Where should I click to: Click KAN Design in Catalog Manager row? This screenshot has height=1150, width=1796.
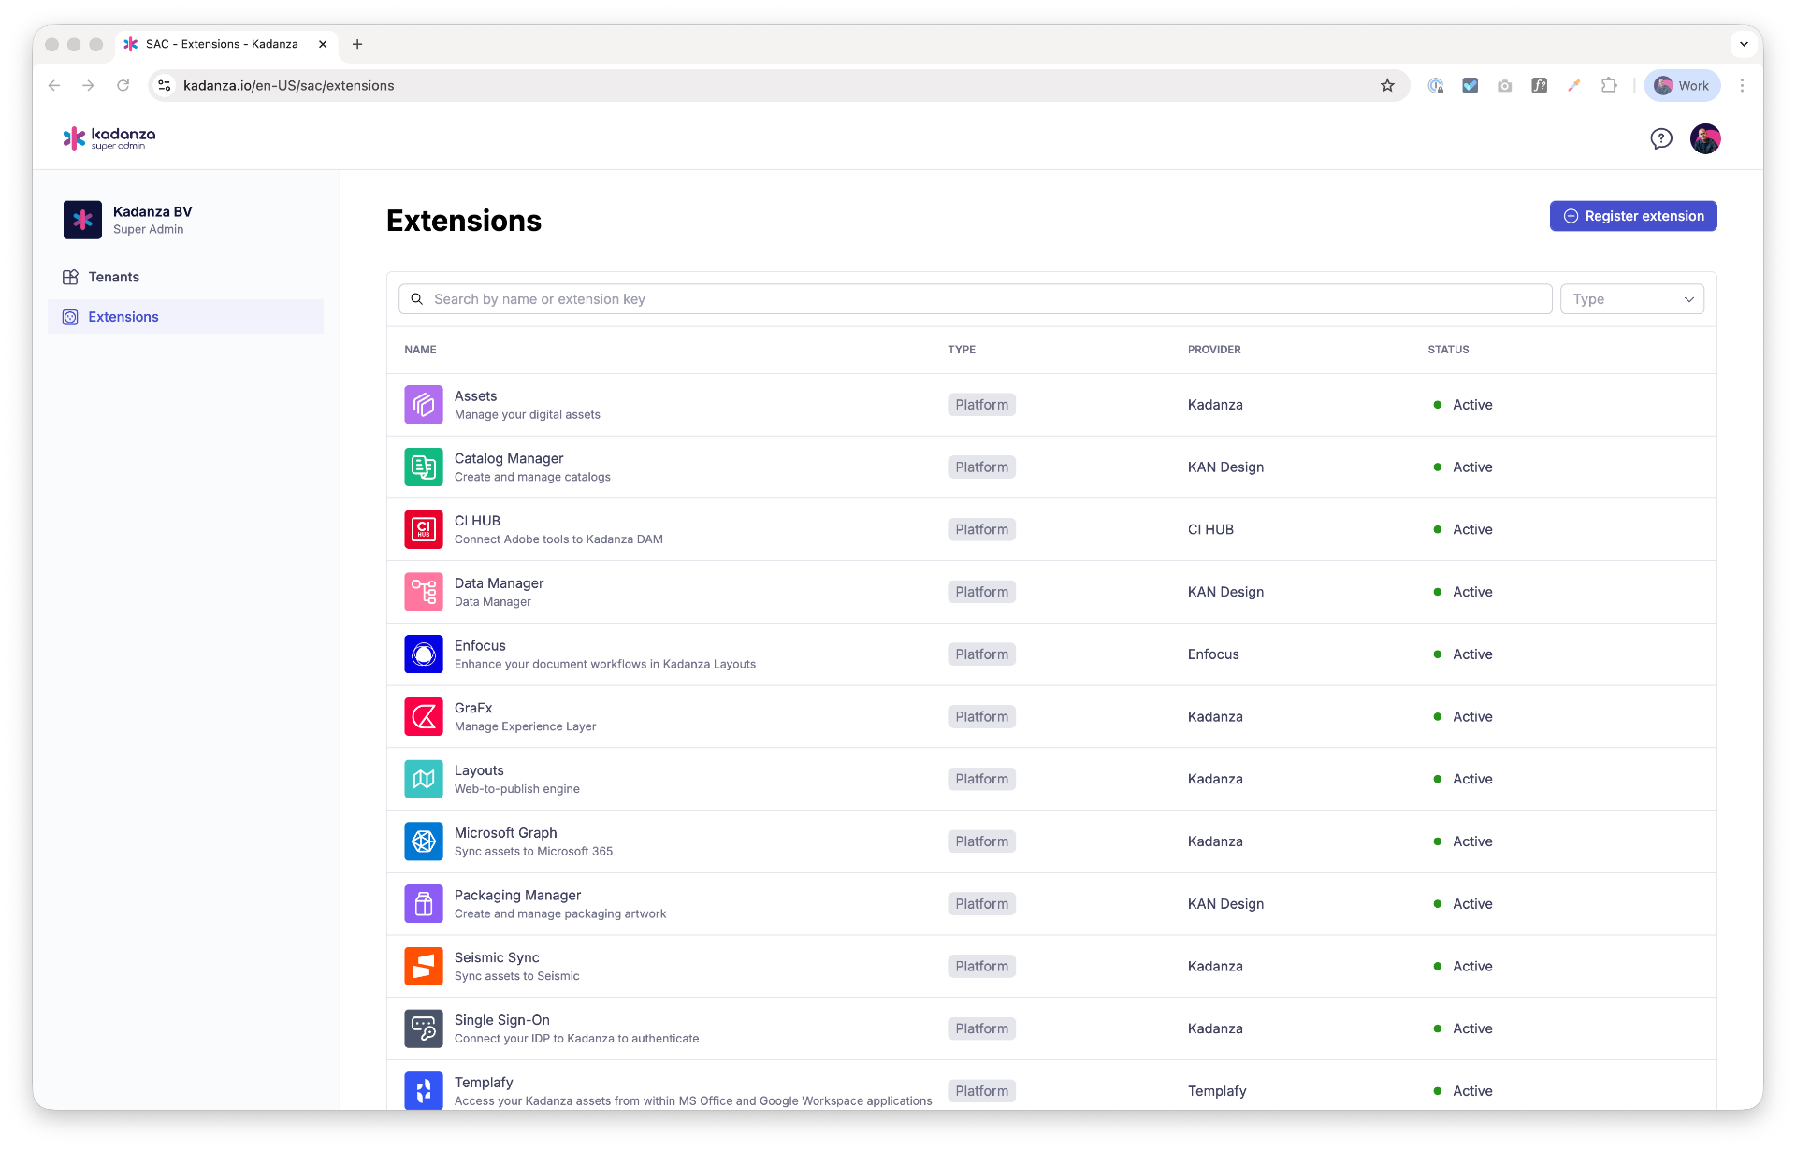1225,467
